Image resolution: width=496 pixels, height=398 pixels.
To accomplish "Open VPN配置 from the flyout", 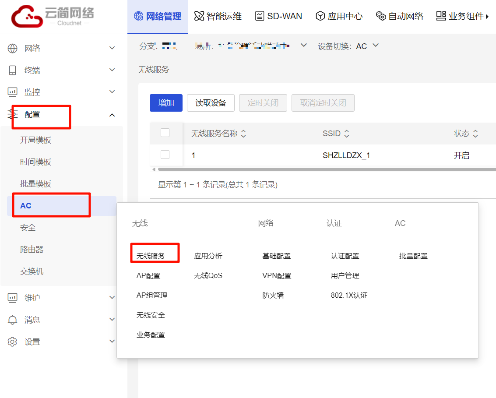I will coord(277,275).
